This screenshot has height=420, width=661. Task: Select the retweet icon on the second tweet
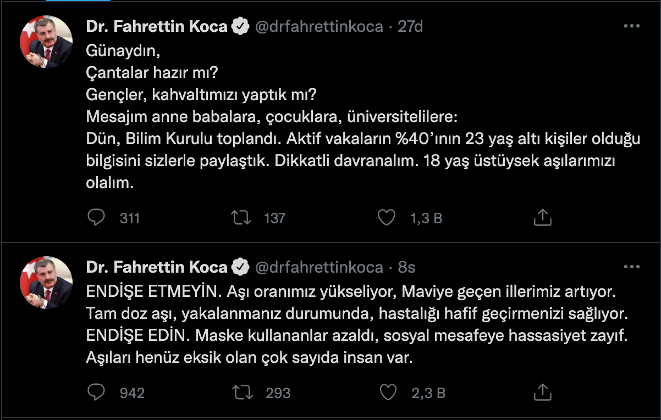[x=242, y=393]
